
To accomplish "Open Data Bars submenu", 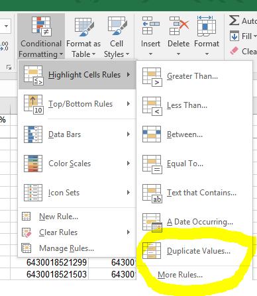I will point(77,134).
